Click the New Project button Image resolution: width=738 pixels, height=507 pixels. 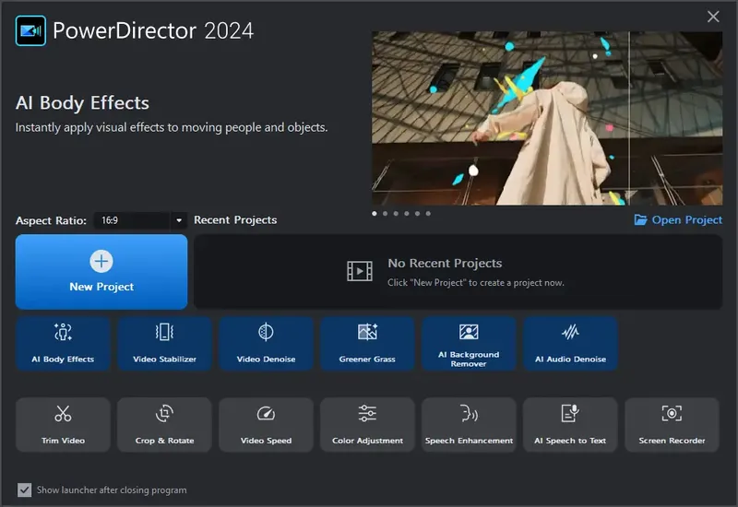point(101,272)
